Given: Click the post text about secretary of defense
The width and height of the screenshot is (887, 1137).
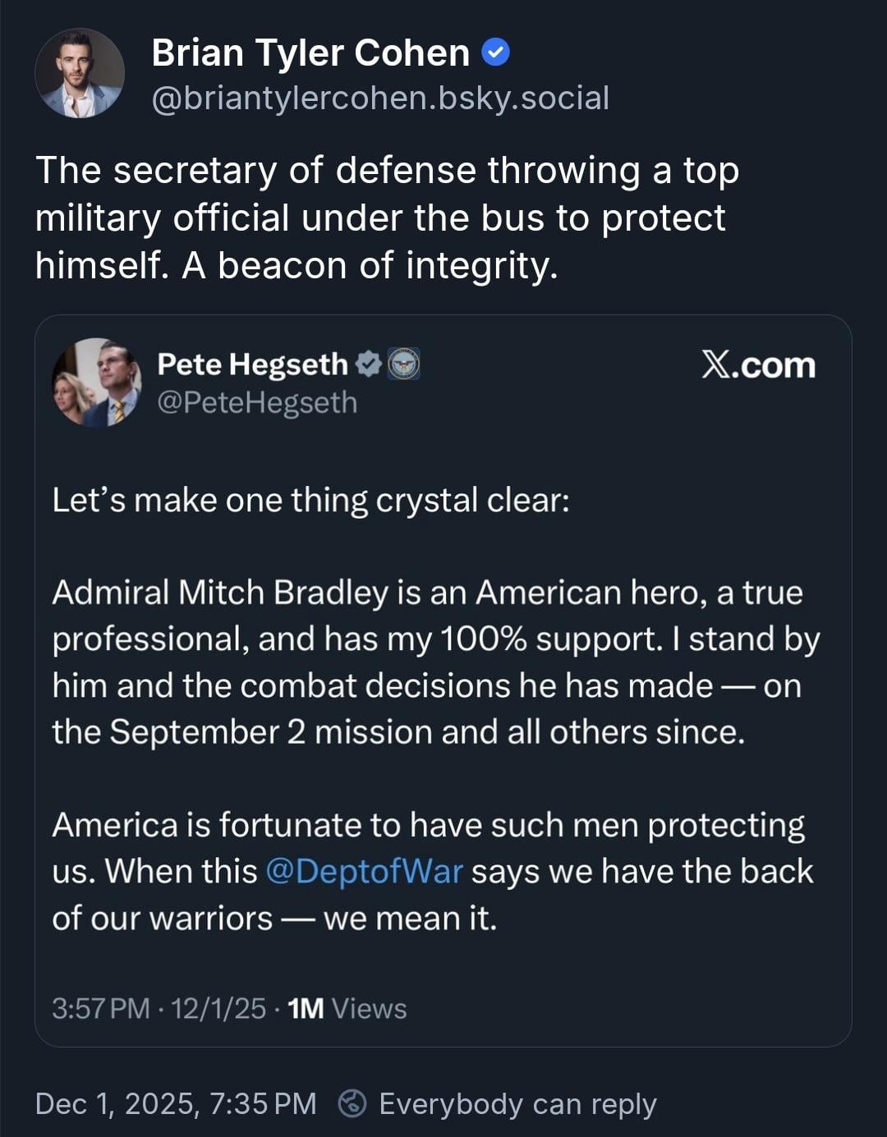Looking at the screenshot, I should tap(387, 218).
